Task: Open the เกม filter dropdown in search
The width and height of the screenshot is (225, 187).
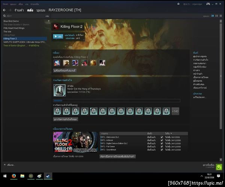Action: [47, 16]
